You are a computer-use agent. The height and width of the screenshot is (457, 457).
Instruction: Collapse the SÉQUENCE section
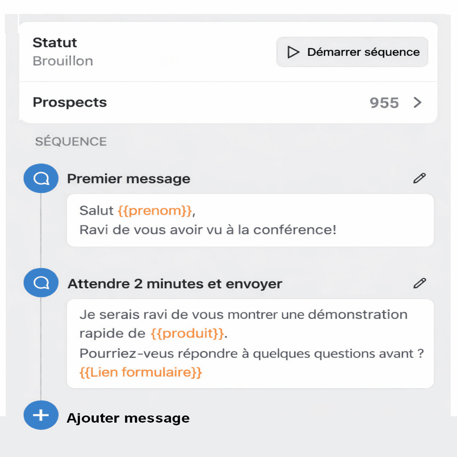tap(71, 141)
